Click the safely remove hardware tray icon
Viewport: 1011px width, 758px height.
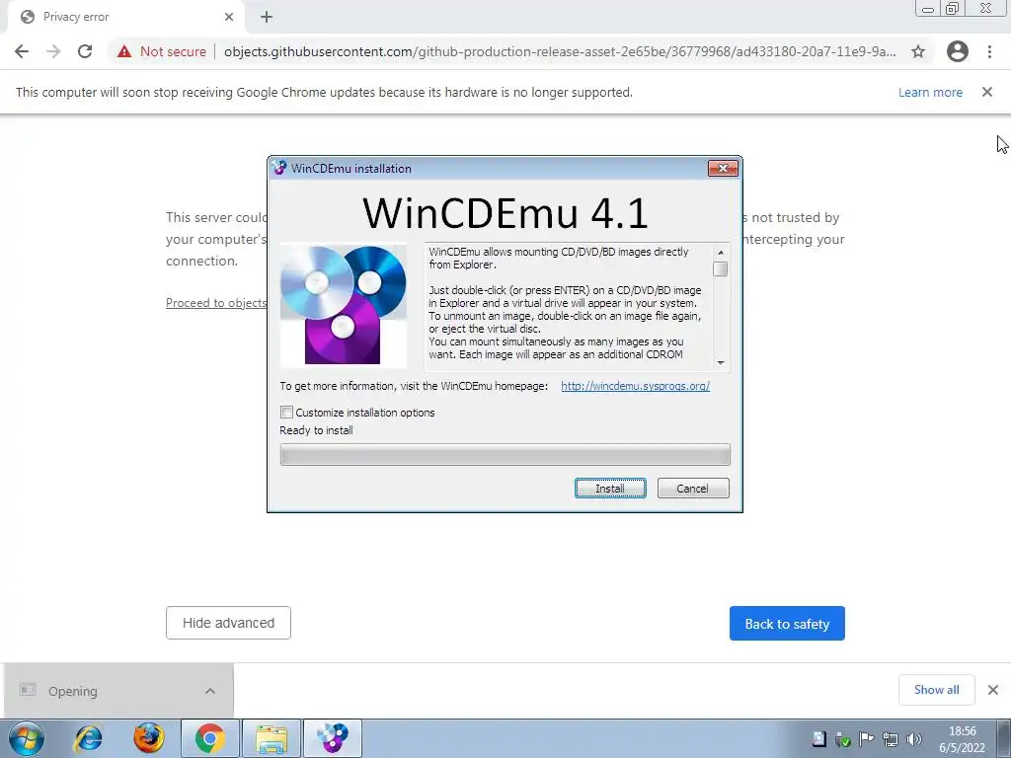[x=843, y=739]
